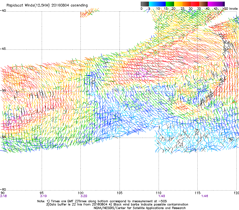Click the 115 longitude axis label
This screenshot has width=239, height=210.
pos(198,193)
